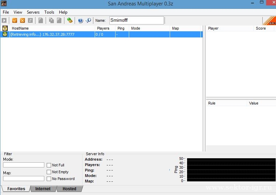
Task: Enable the No Password filter checkbox
Action: (49, 179)
